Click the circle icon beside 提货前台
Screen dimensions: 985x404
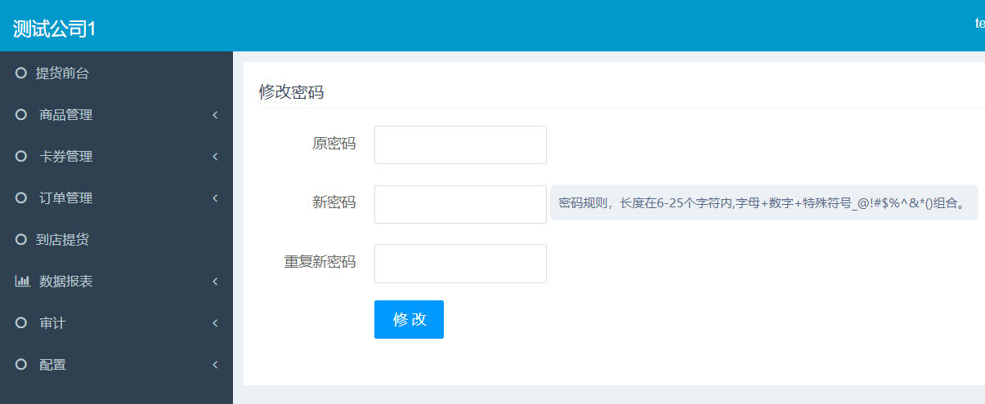pyautogui.click(x=21, y=73)
